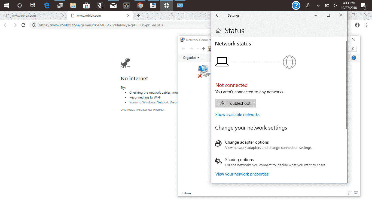
Task: Open the Windows Start menu
Action: 7,5
